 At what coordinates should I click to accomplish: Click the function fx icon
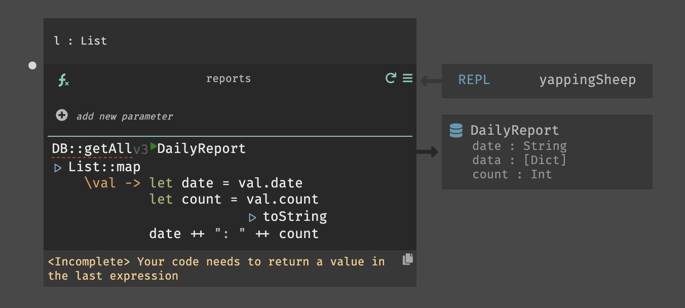(64, 80)
